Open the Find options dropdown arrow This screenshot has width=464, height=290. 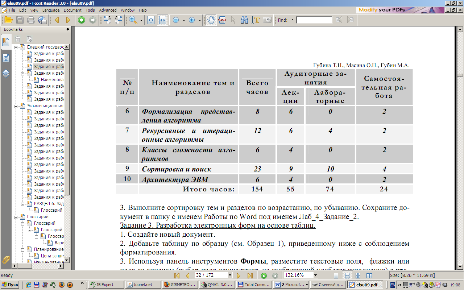pyautogui.click(x=293, y=20)
